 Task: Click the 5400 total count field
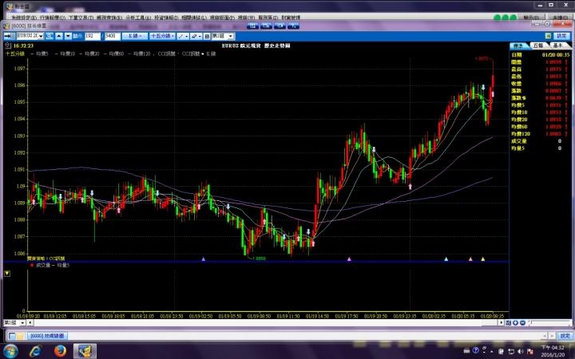tap(113, 36)
